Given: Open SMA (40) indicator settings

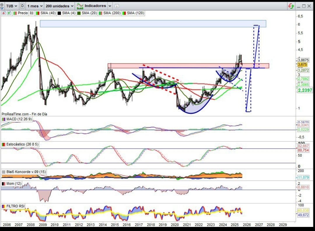Looking at the screenshot, I should (48, 13).
